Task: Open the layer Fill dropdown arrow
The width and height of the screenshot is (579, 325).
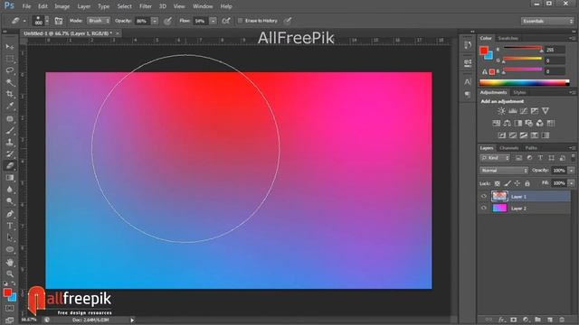Action: (x=571, y=183)
